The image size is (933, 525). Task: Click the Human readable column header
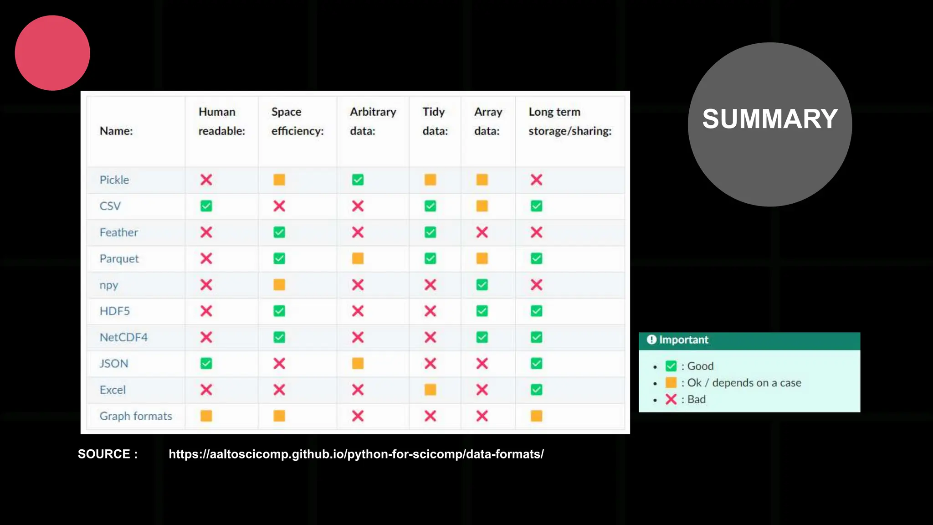coord(221,121)
